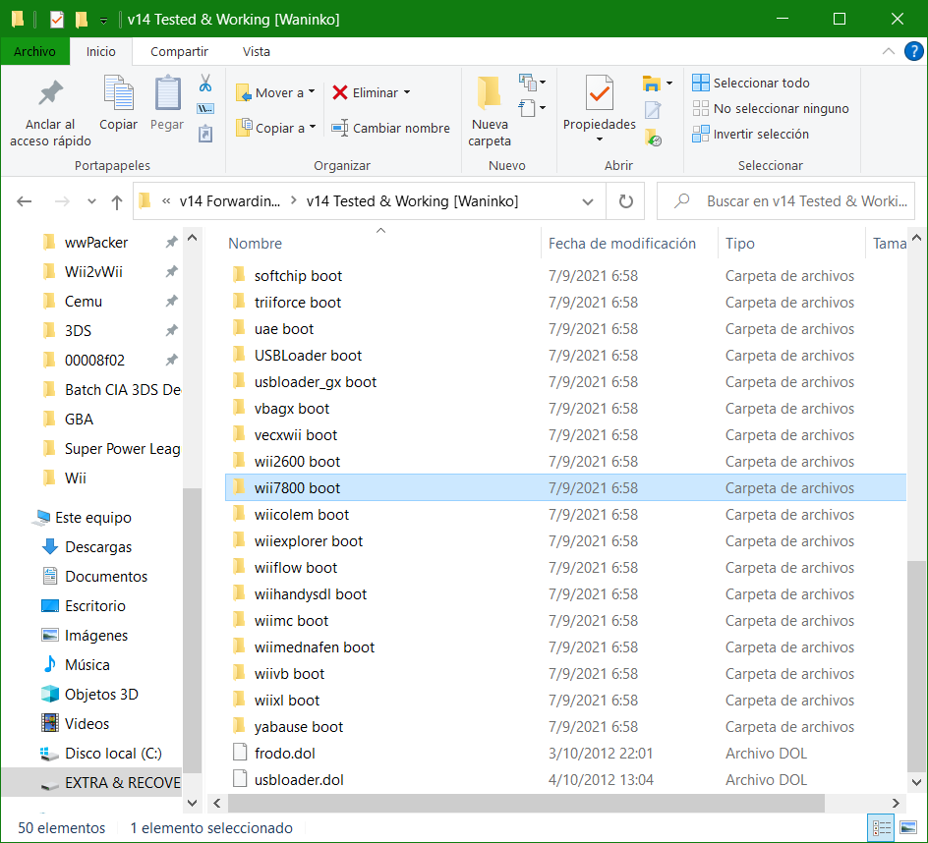Click the Back navigation arrow
The width and height of the screenshot is (928, 843).
[25, 201]
